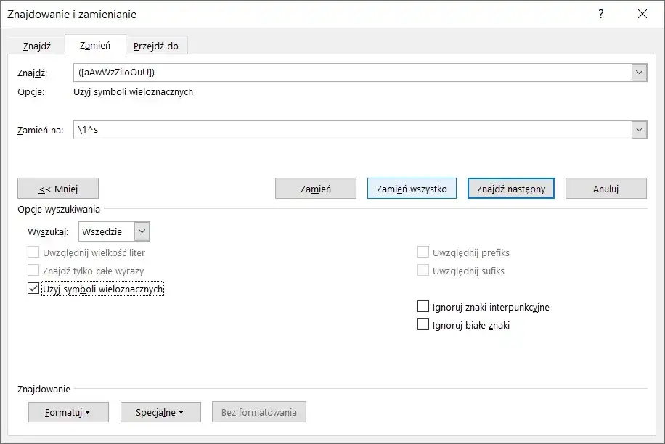Viewport: 665px width, 444px height.
Task: Close the Find and Replace dialog
Action: pyautogui.click(x=642, y=14)
